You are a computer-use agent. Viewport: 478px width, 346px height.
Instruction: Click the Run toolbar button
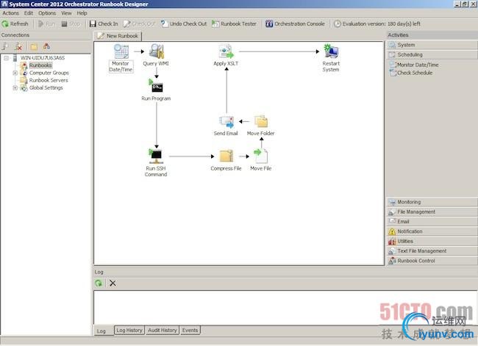click(46, 24)
